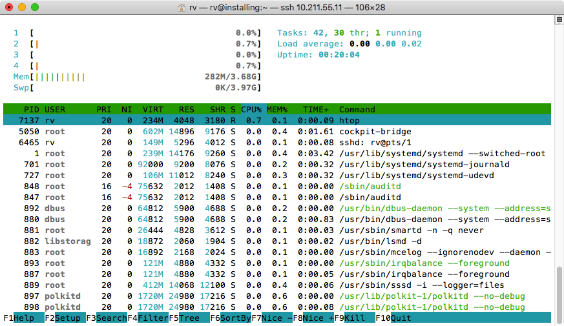Select dbus-daemon thread with PID 892
The width and height of the screenshot is (564, 326).
point(277,208)
